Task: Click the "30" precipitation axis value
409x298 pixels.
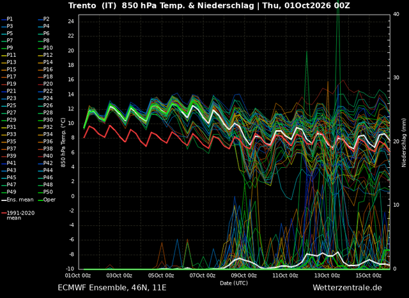Action: click(x=396, y=78)
